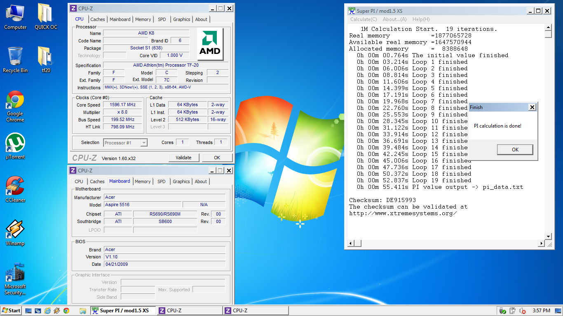This screenshot has width=563, height=316.
Task: Switch to Caches tab in upper CPU-Z window
Action: tap(98, 19)
